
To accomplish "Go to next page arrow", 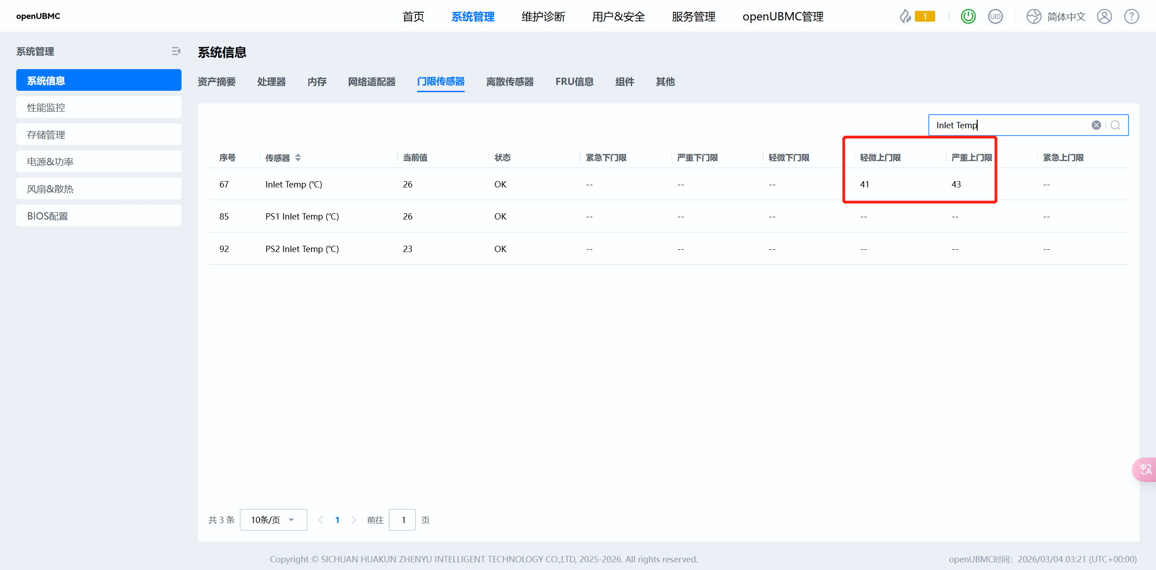I will (x=354, y=520).
